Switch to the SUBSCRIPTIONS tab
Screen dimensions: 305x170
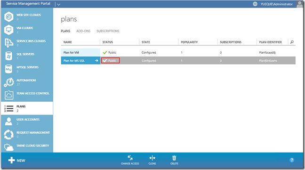[108, 31]
